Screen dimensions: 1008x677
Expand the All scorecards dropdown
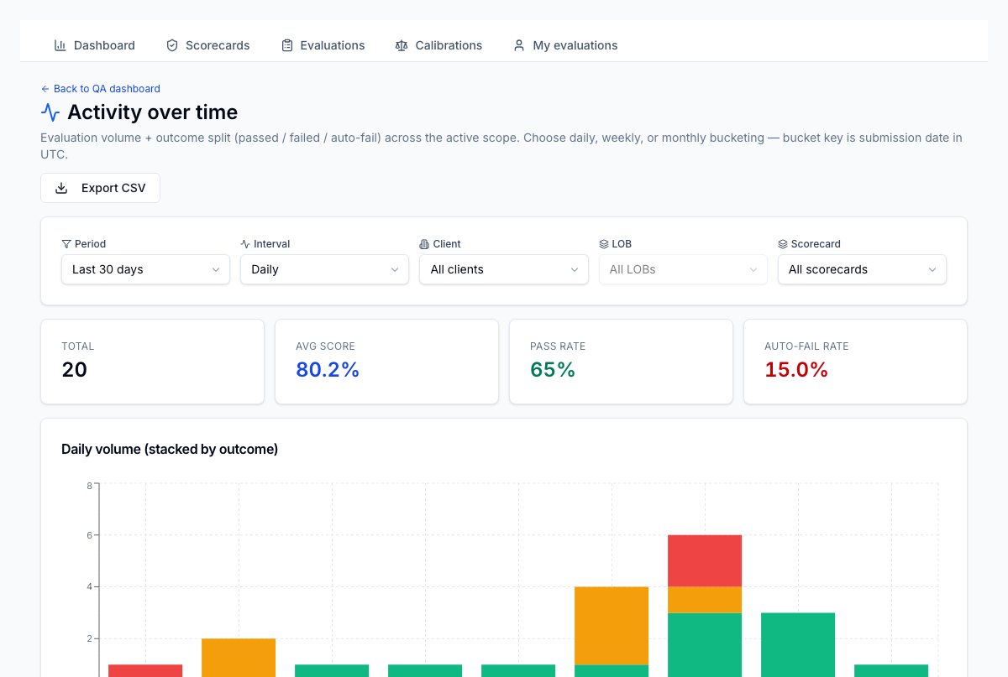tap(862, 269)
